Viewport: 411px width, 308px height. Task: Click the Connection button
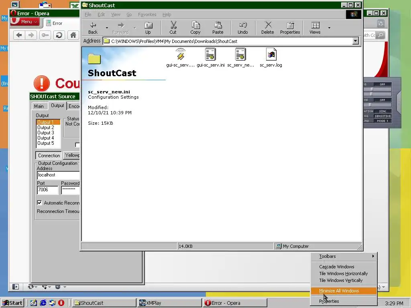[49, 155]
